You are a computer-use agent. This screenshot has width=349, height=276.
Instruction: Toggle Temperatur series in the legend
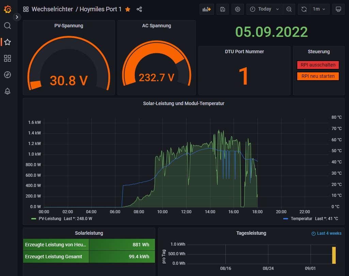(x=301, y=218)
